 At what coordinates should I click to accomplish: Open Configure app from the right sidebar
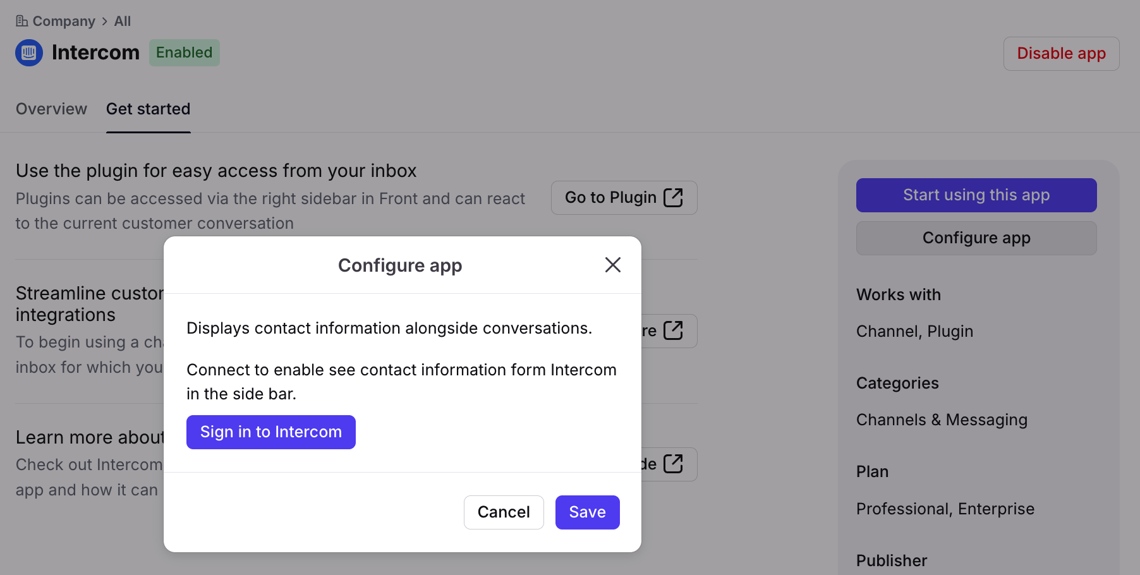pos(976,238)
